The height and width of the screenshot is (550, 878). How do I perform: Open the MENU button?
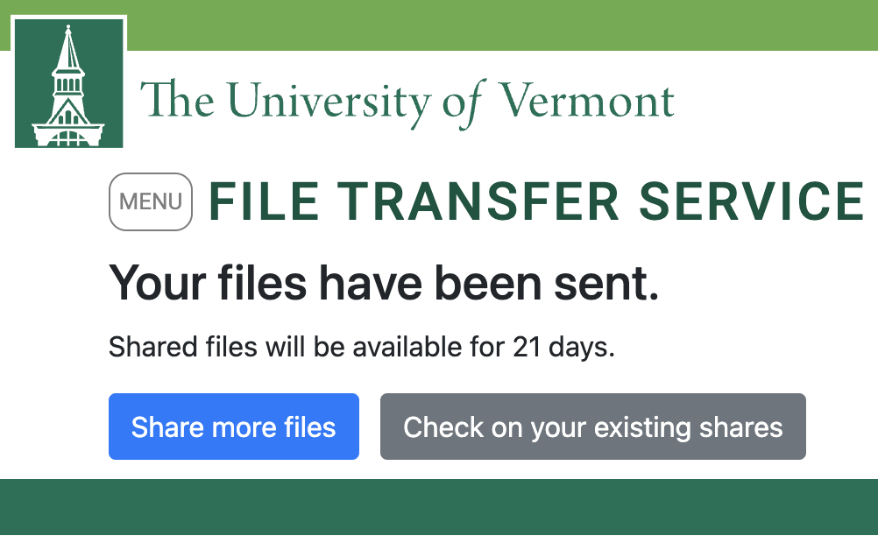(x=151, y=202)
